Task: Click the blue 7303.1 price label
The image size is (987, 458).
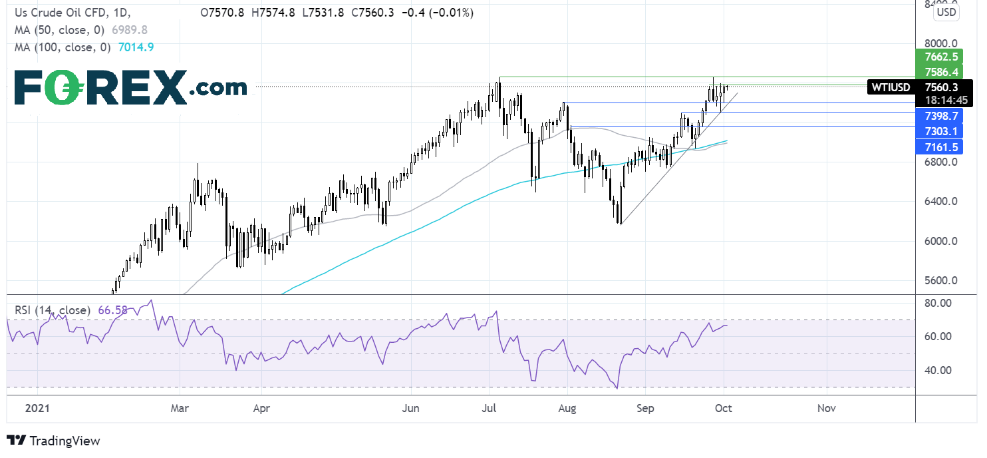Action: click(x=939, y=130)
